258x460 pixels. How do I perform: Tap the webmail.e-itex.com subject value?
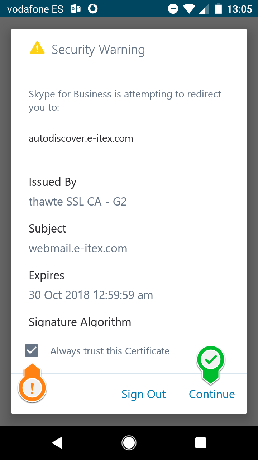pyautogui.click(x=78, y=248)
